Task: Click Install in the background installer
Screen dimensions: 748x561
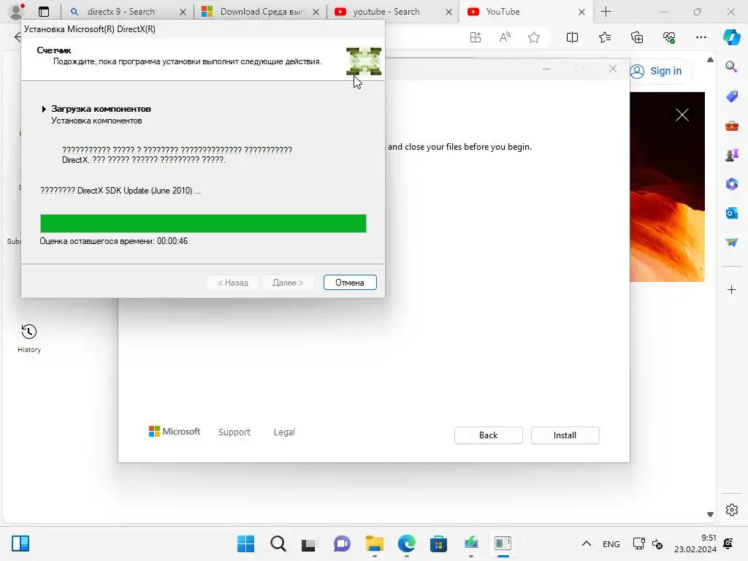Action: click(x=565, y=435)
